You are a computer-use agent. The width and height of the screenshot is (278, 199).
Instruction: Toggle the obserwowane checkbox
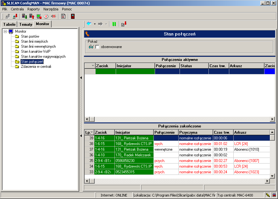click(x=97, y=47)
